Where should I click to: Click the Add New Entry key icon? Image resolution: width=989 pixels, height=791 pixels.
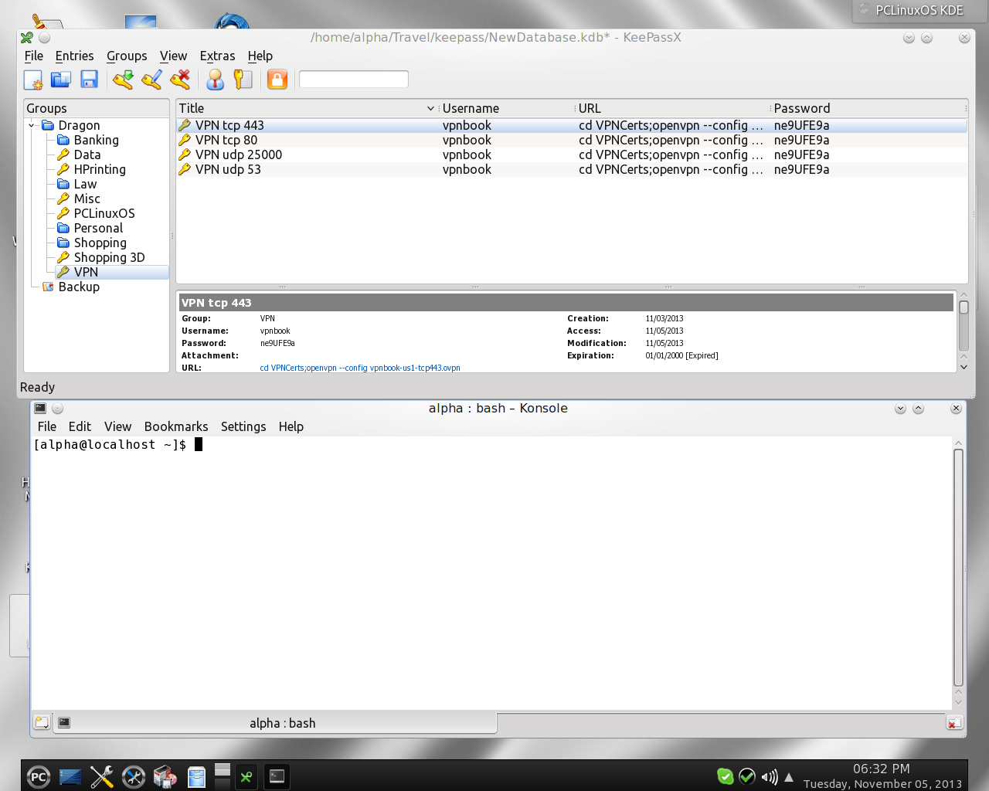pyautogui.click(x=123, y=80)
